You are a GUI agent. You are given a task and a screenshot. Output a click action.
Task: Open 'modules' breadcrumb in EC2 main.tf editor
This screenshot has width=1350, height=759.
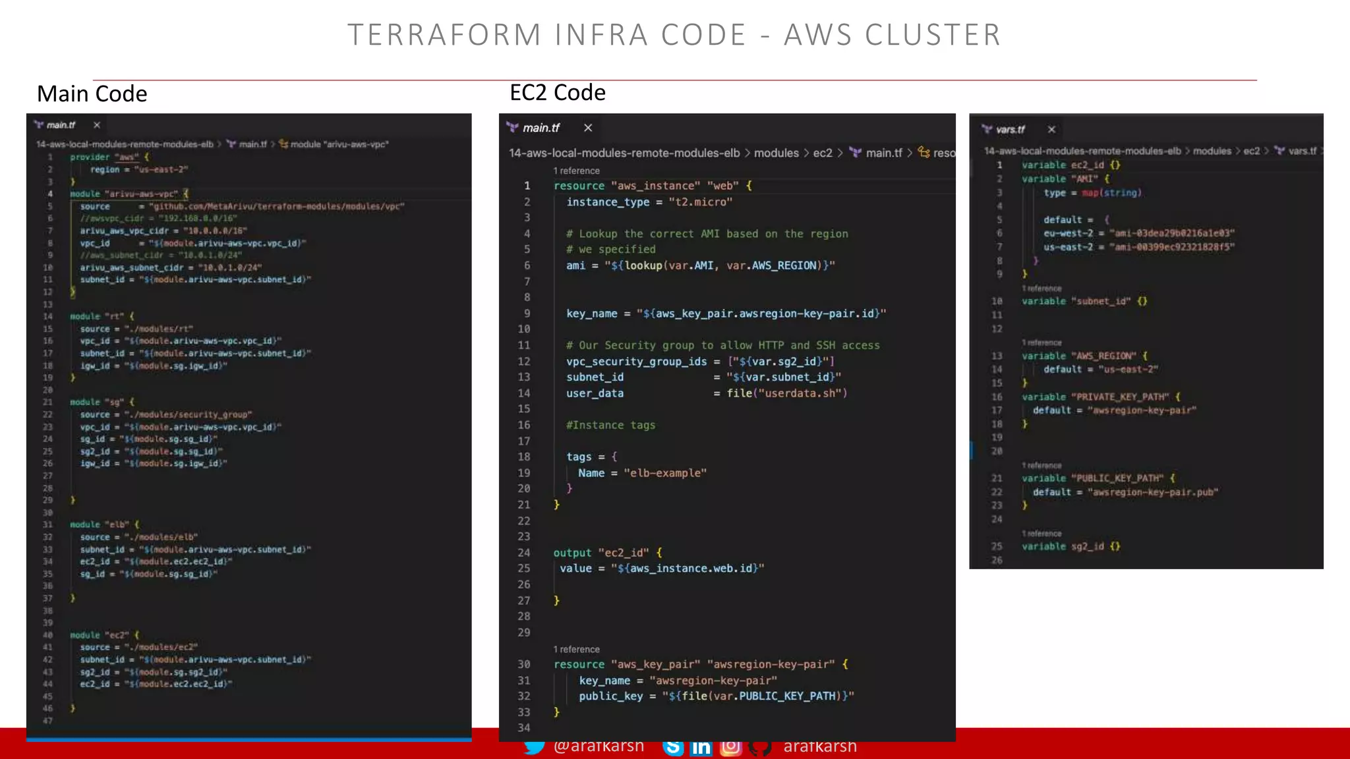776,153
